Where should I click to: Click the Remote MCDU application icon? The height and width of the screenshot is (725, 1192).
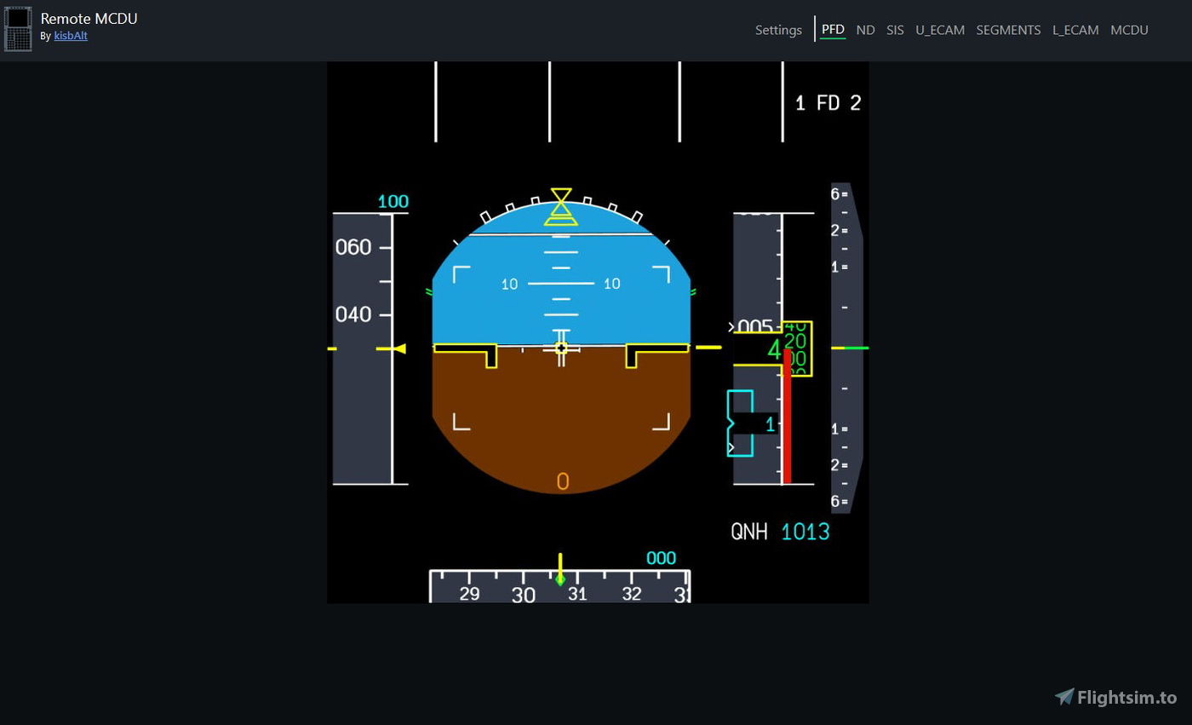(18, 29)
